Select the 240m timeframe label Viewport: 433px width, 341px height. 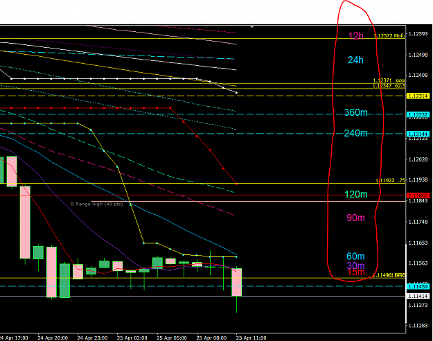[x=355, y=133]
